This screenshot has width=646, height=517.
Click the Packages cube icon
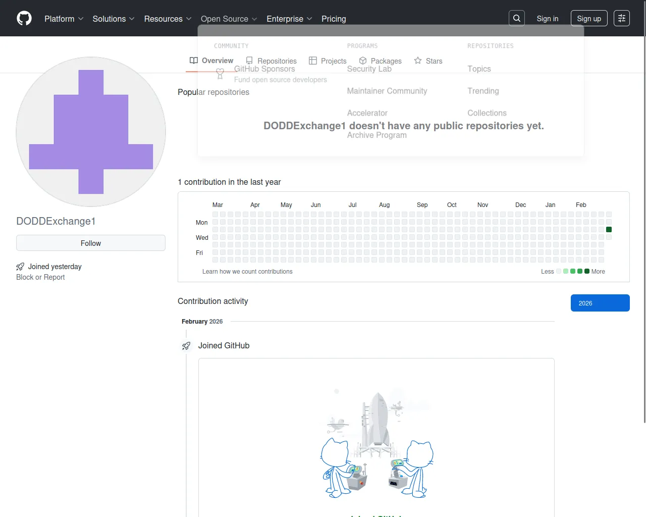363,61
